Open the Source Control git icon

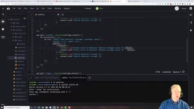[3, 29]
